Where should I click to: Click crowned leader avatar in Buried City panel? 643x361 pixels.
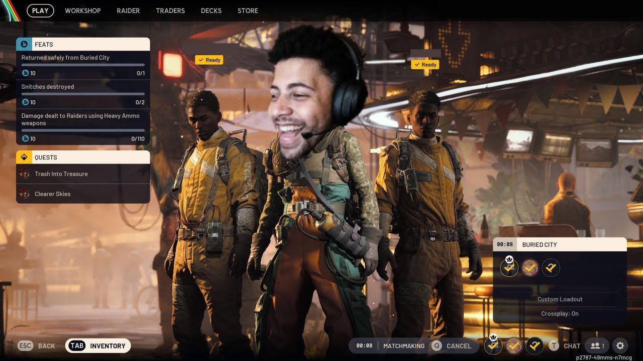pos(509,267)
